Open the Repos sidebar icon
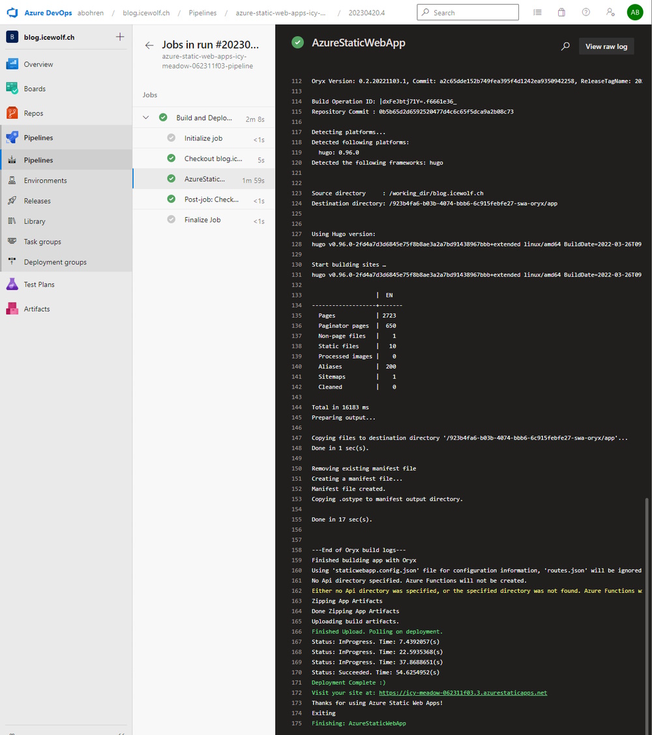This screenshot has width=652, height=735. click(x=12, y=112)
